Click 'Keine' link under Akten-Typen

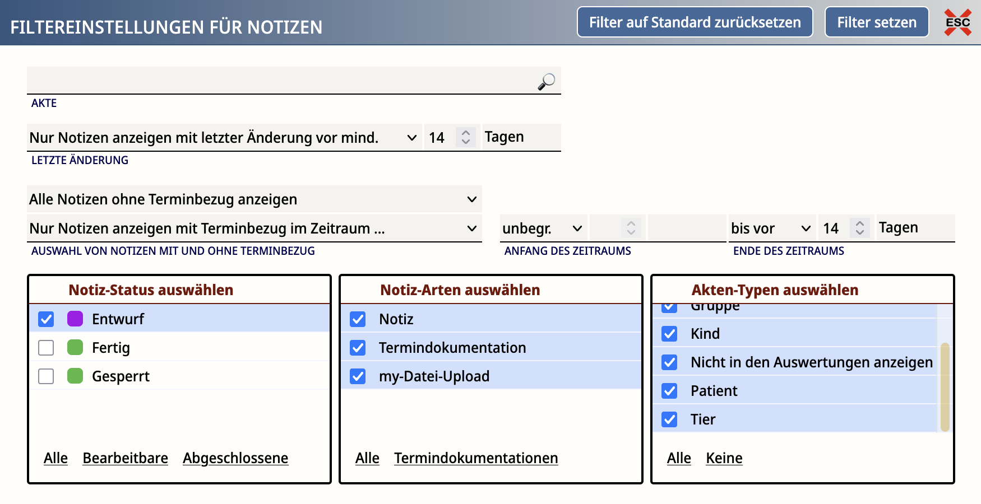click(x=724, y=458)
